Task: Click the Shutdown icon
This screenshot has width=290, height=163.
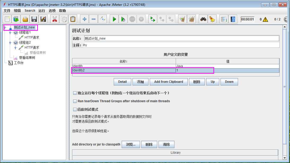Action: [141, 19]
